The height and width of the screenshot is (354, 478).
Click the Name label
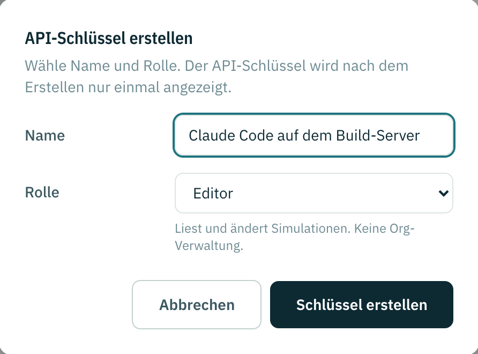coord(45,136)
